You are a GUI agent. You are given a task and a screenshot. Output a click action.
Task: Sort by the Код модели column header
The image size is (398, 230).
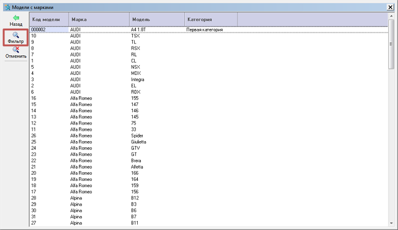(x=49, y=19)
